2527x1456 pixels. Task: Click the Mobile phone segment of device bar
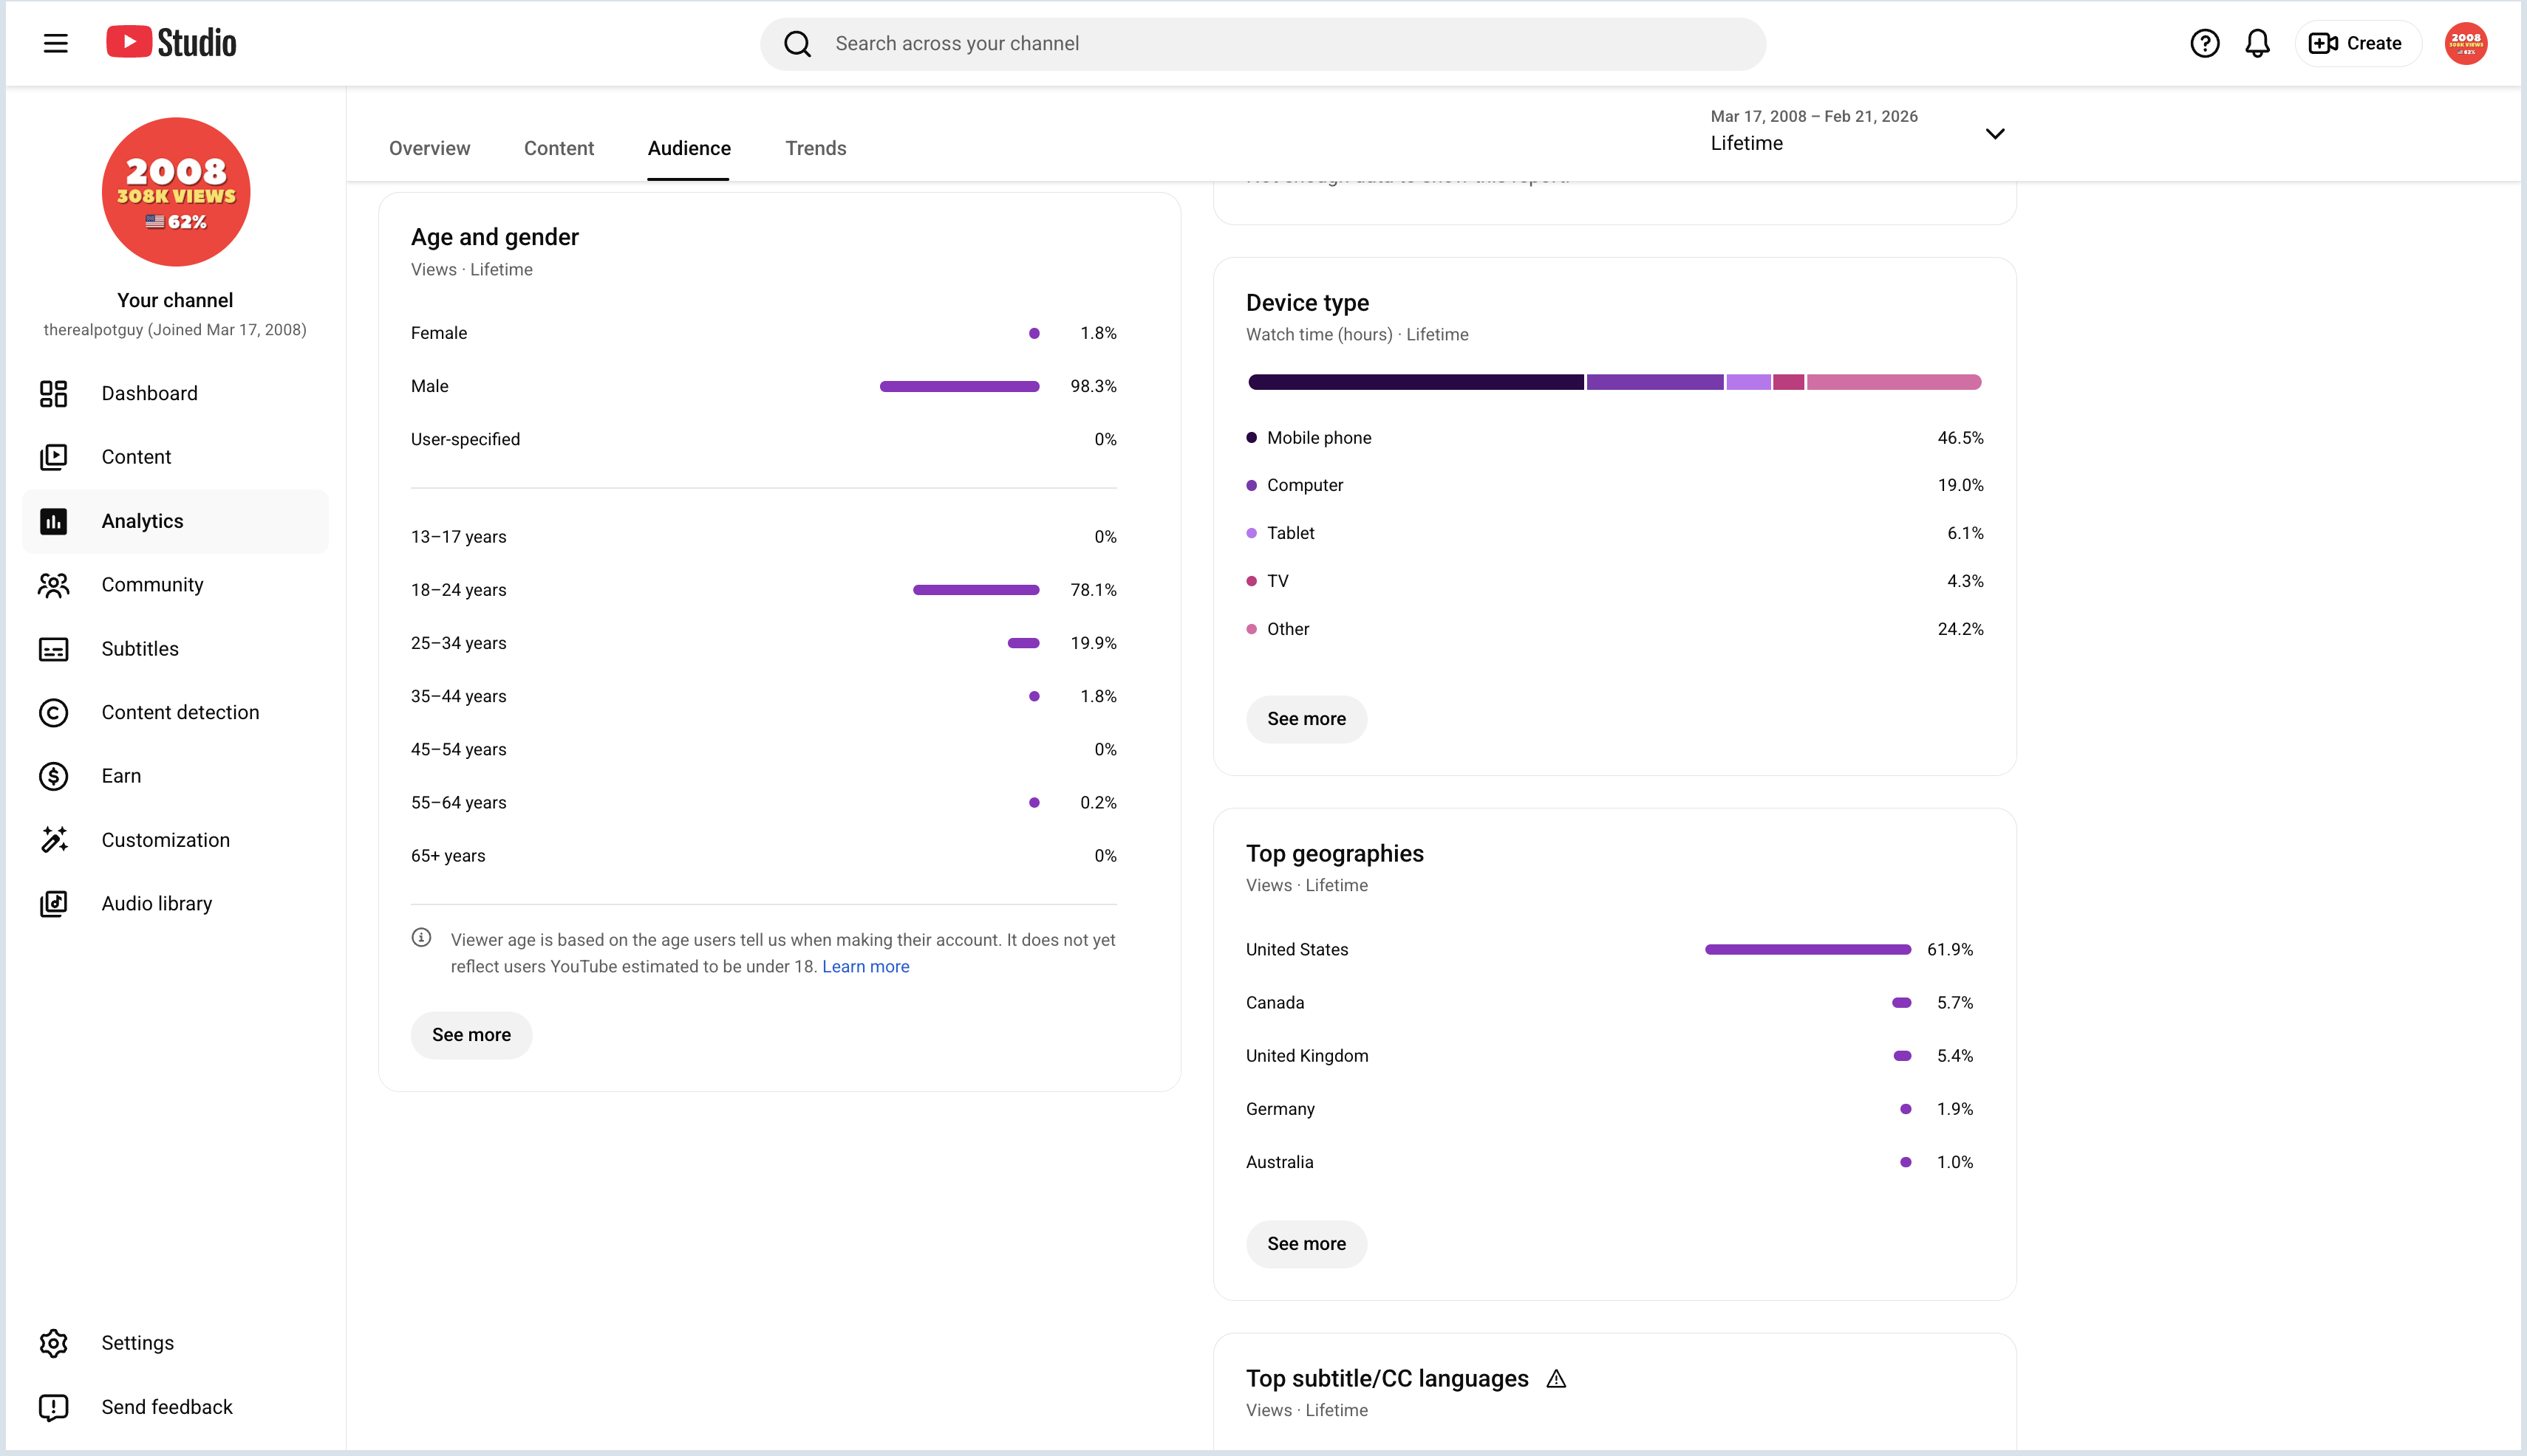(x=1415, y=382)
